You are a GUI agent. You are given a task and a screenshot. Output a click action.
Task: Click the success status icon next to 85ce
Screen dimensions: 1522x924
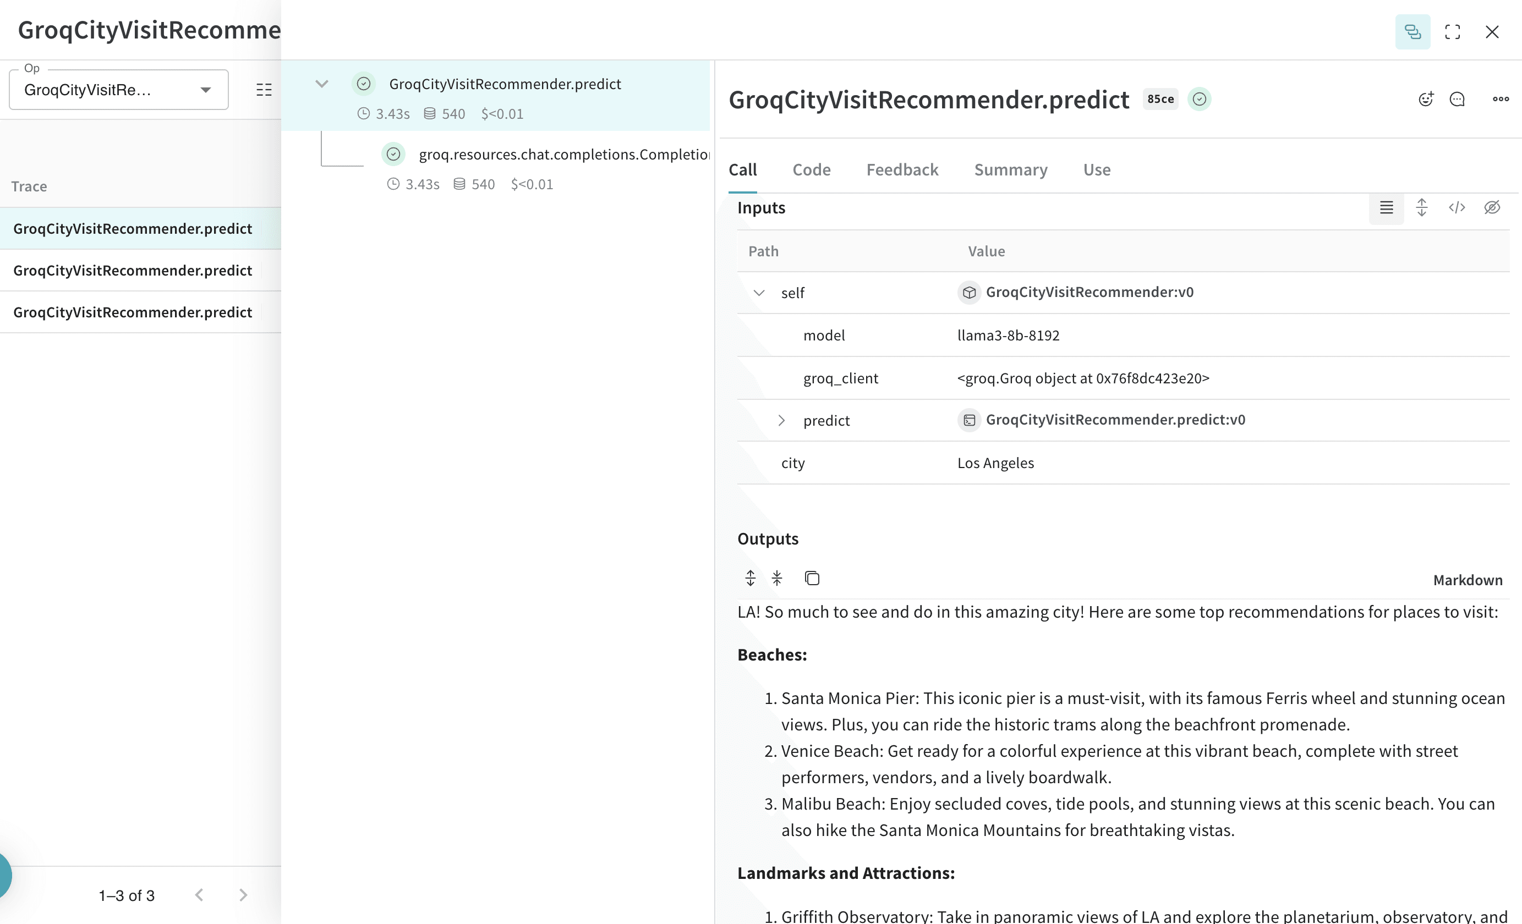1200,99
